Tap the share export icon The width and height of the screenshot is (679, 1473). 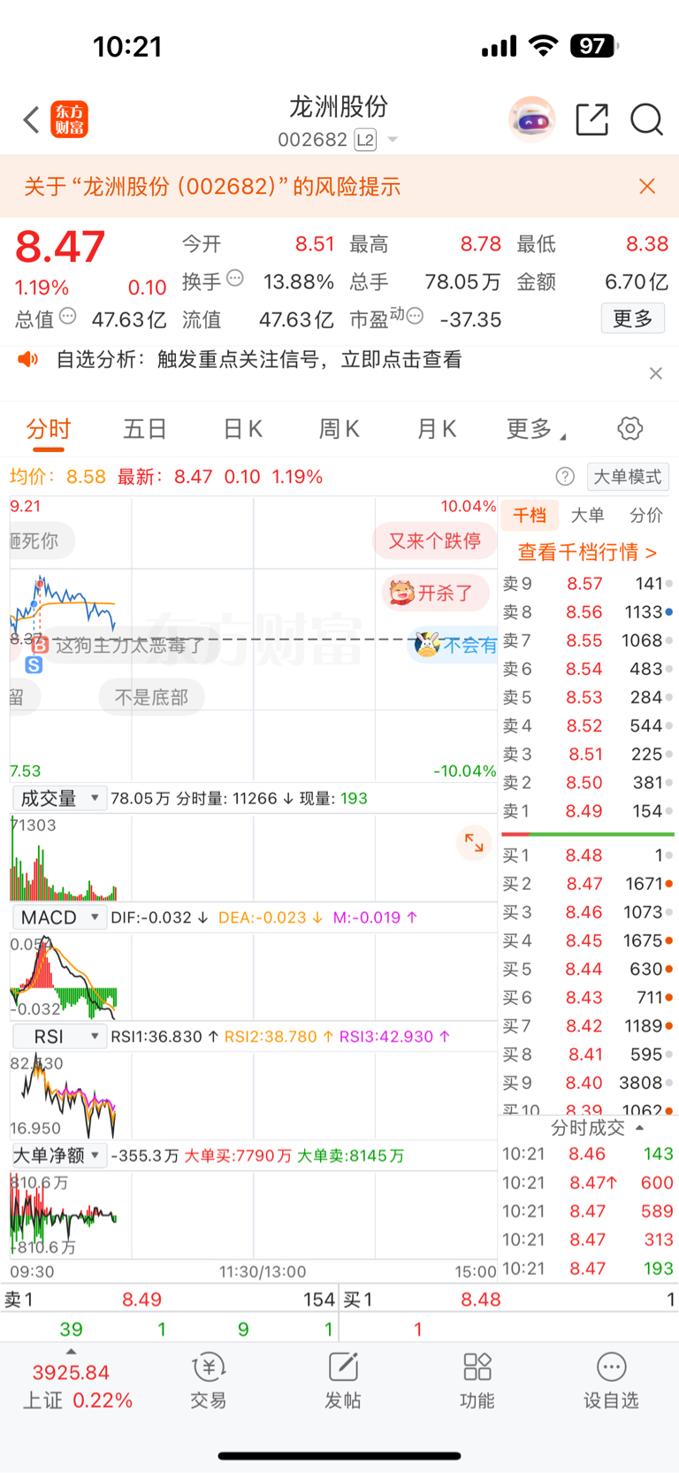(591, 119)
